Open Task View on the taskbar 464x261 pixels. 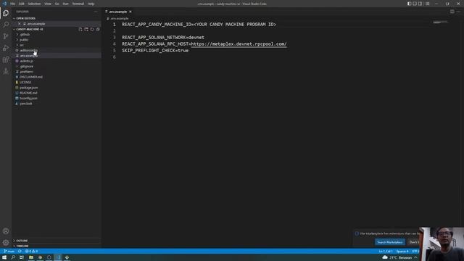tap(22, 257)
